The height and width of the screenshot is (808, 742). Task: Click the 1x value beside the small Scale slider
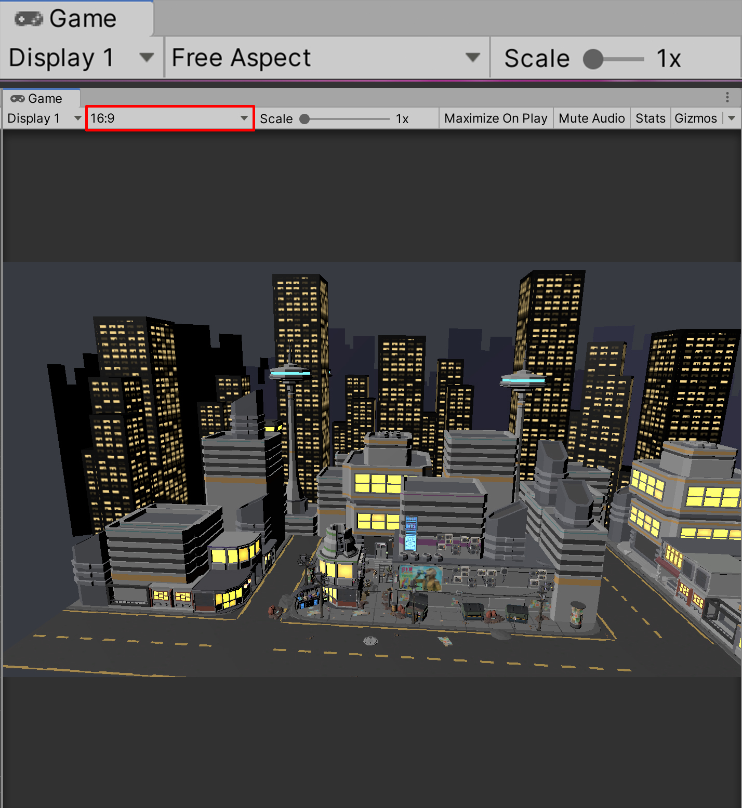402,119
